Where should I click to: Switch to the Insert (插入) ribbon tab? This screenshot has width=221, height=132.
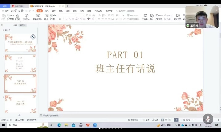point(47,11)
